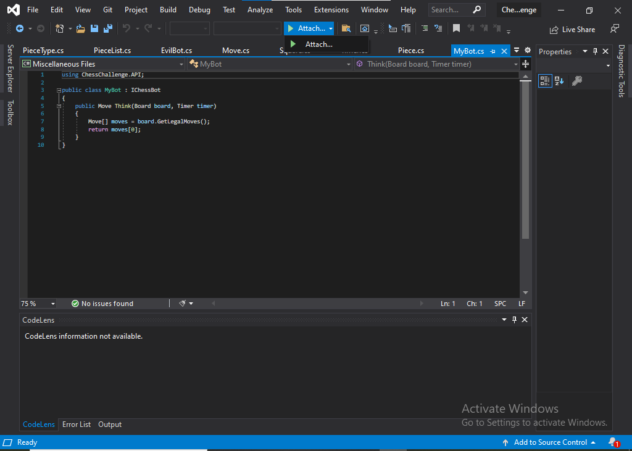This screenshot has width=632, height=451.
Task: Click the LF line ending indicator
Action: coord(522,304)
